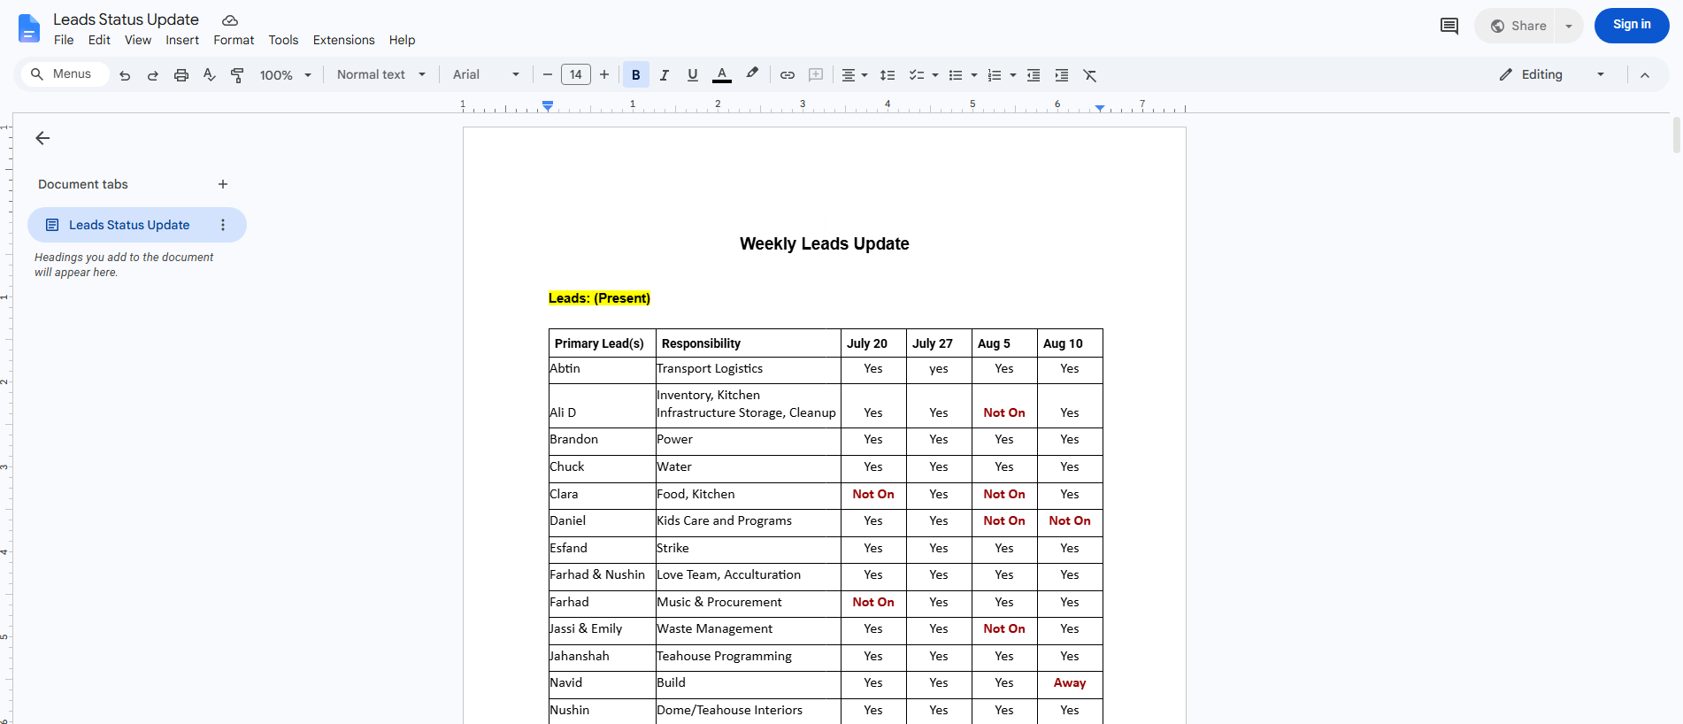Open line and paragraph spacing
Screen dimensions: 1683x724
(x=888, y=75)
